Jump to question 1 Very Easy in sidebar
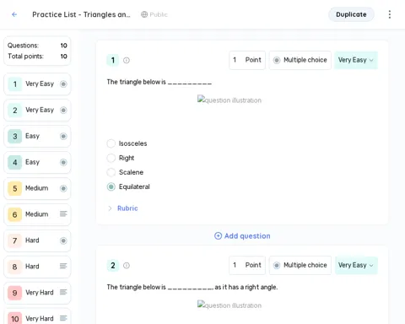The height and width of the screenshot is (324, 405). (x=37, y=84)
